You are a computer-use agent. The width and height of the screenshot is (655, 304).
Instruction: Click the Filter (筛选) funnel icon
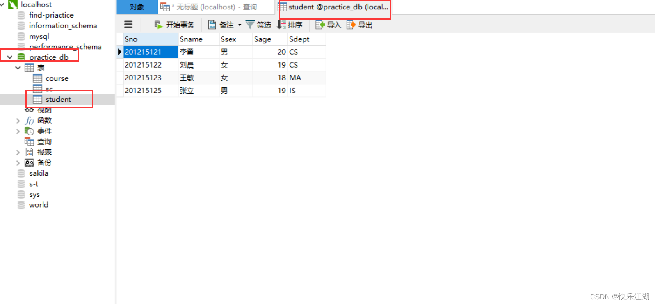point(250,25)
